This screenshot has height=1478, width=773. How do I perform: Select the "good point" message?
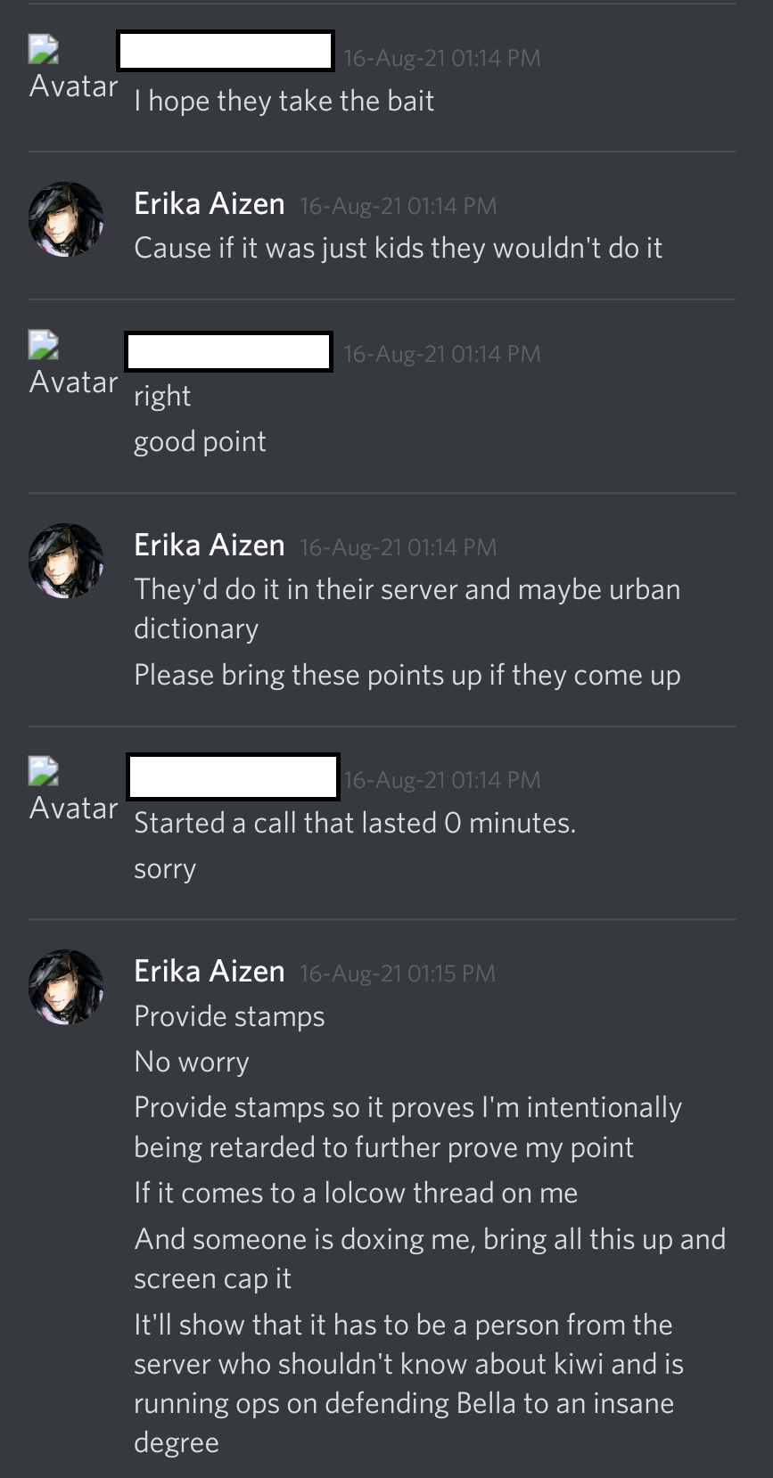tap(200, 442)
